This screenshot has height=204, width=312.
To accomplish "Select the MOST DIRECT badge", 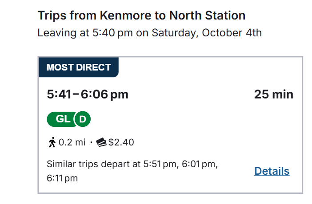I will tap(79, 67).
